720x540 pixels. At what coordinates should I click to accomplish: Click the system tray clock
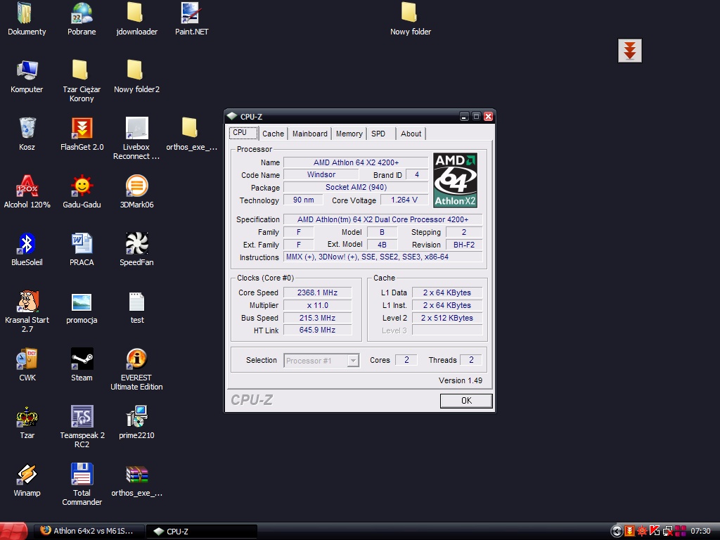pos(700,531)
